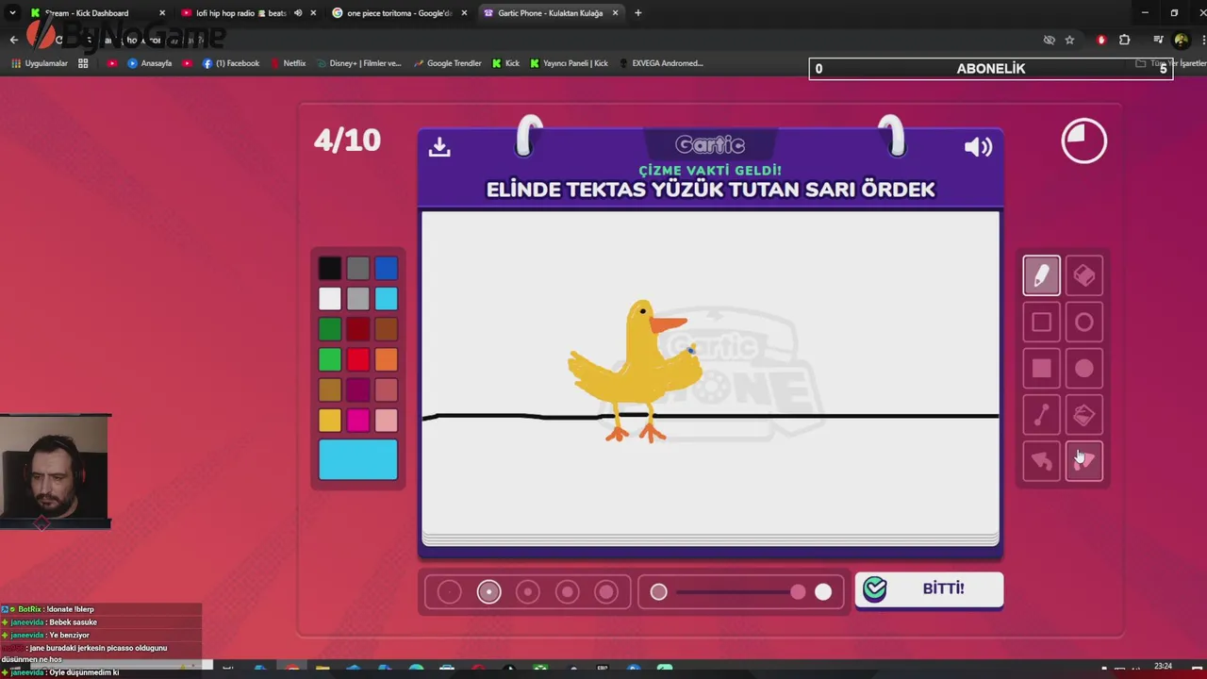Open the Facebook bookmark
The height and width of the screenshot is (679, 1207).
click(231, 63)
